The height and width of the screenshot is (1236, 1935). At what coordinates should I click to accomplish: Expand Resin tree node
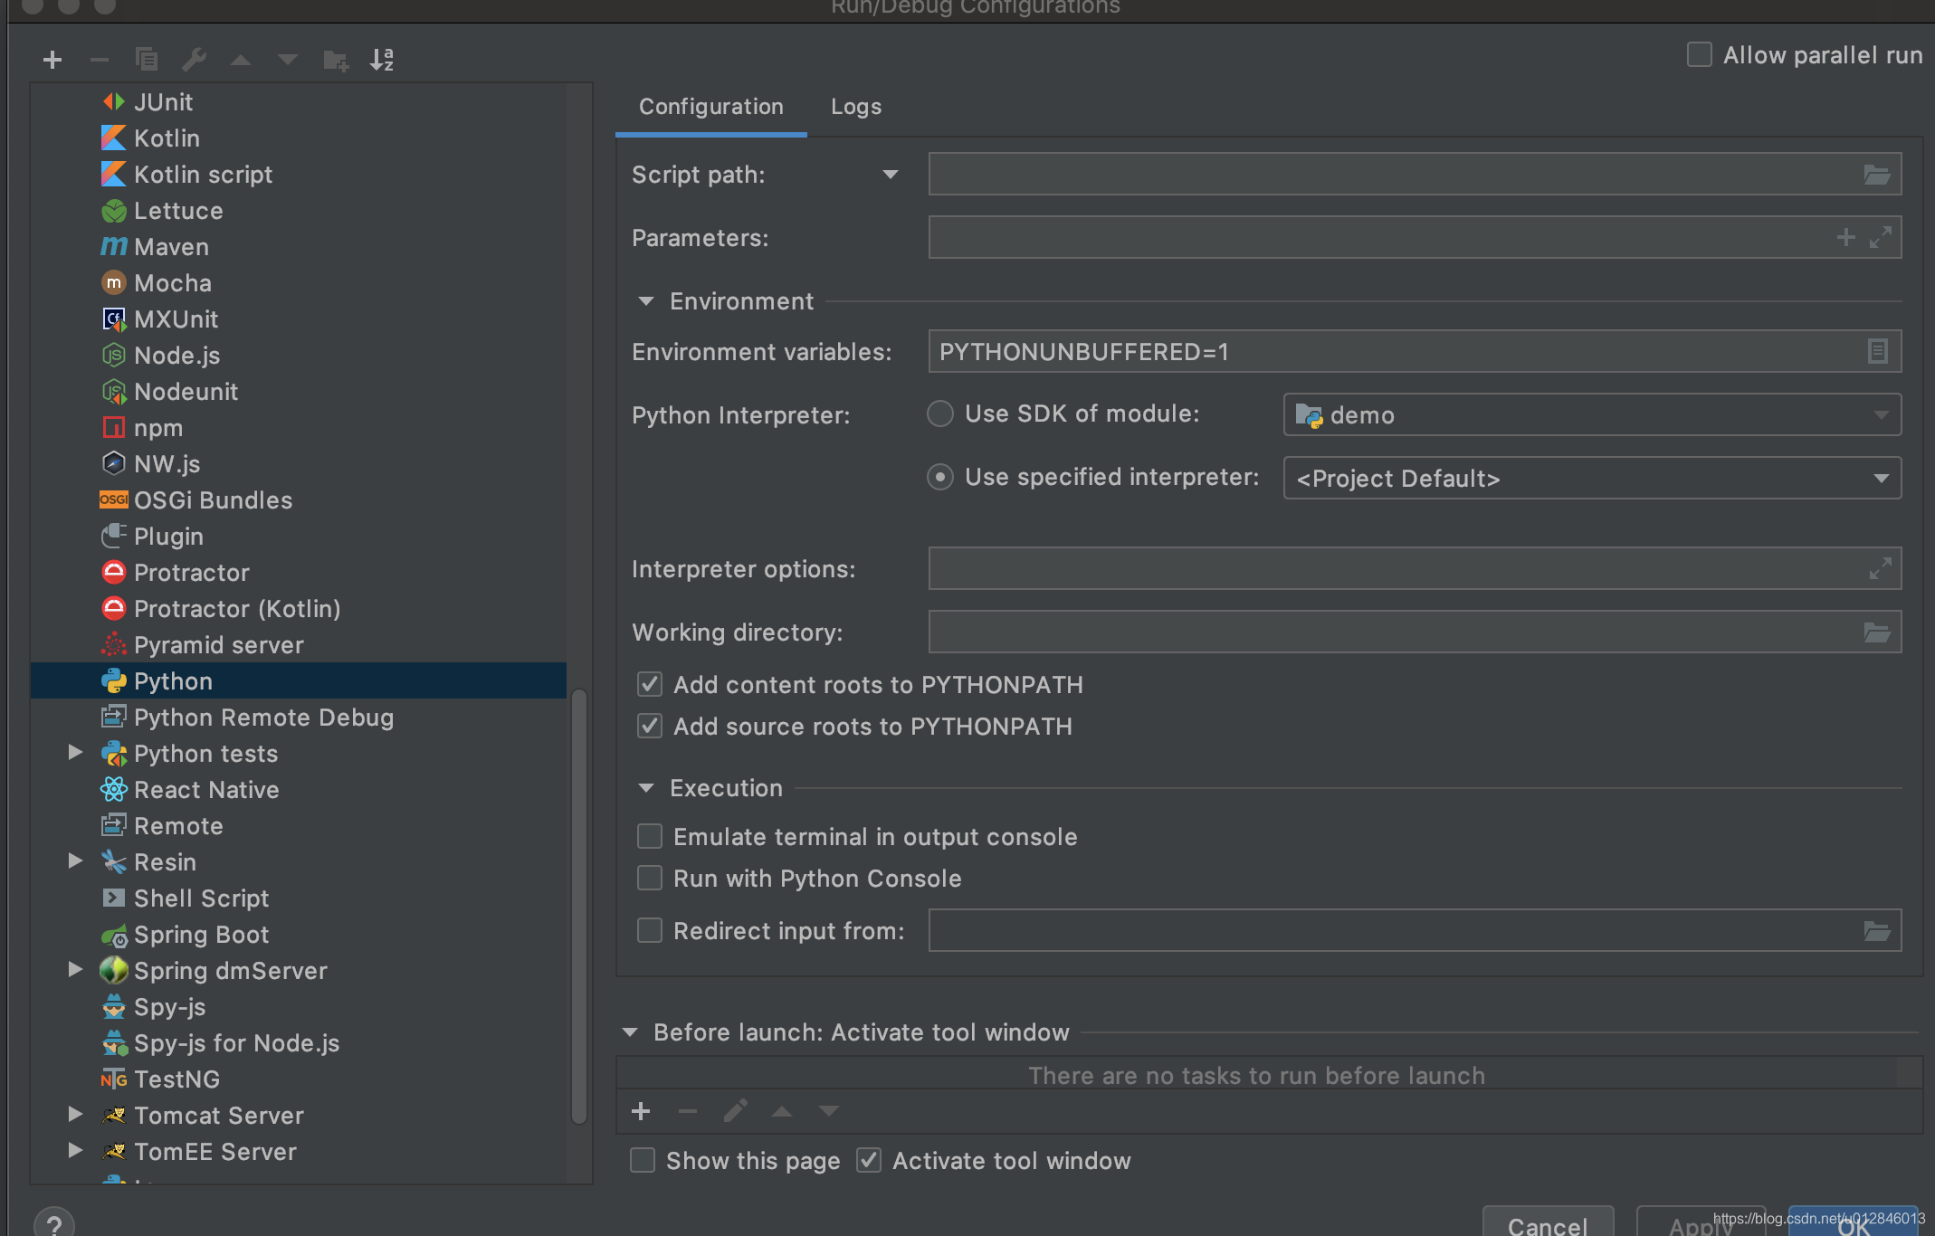click(76, 861)
